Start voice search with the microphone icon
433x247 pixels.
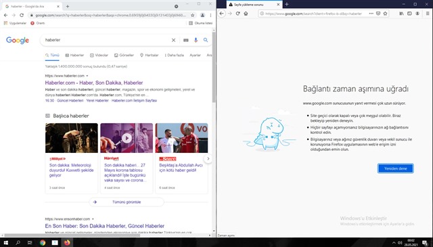[x=196, y=40]
